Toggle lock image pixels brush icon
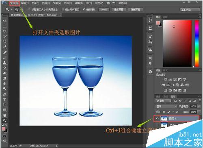This screenshot has width=203, height=148. click(168, 112)
